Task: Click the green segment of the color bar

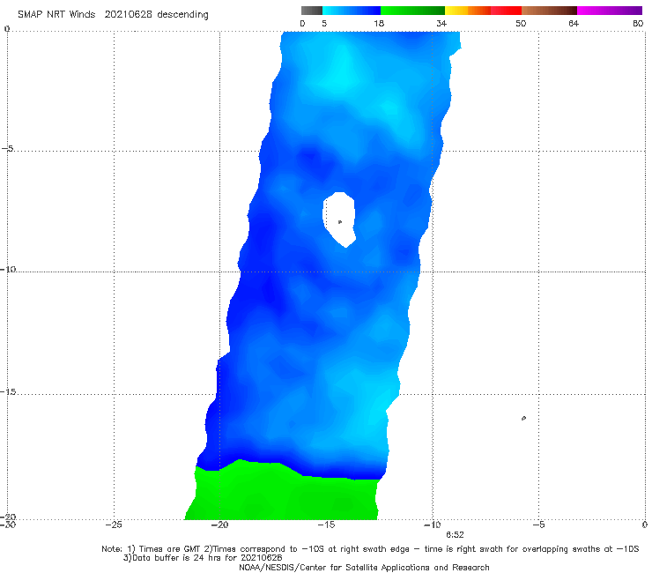Action: pos(412,11)
